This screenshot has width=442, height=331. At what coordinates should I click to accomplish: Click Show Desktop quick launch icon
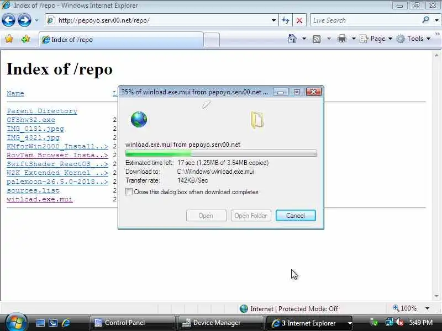click(x=40, y=323)
